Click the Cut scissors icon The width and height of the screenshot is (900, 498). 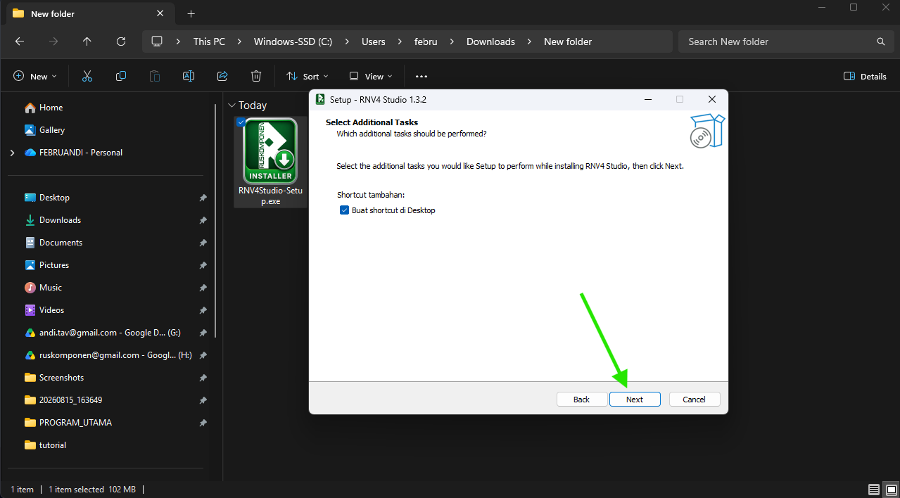point(87,76)
